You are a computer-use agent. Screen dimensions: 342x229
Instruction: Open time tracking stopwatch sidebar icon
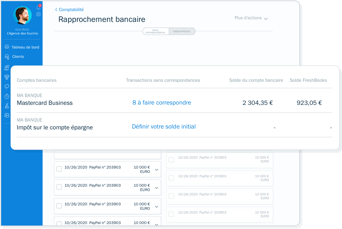(7, 96)
